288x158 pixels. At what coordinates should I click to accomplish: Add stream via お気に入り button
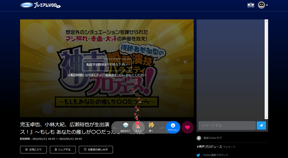coord(33,149)
